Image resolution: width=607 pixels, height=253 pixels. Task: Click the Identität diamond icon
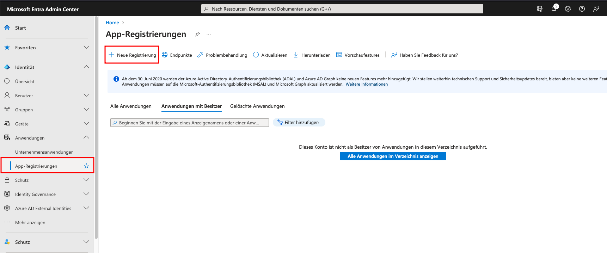tap(7, 67)
